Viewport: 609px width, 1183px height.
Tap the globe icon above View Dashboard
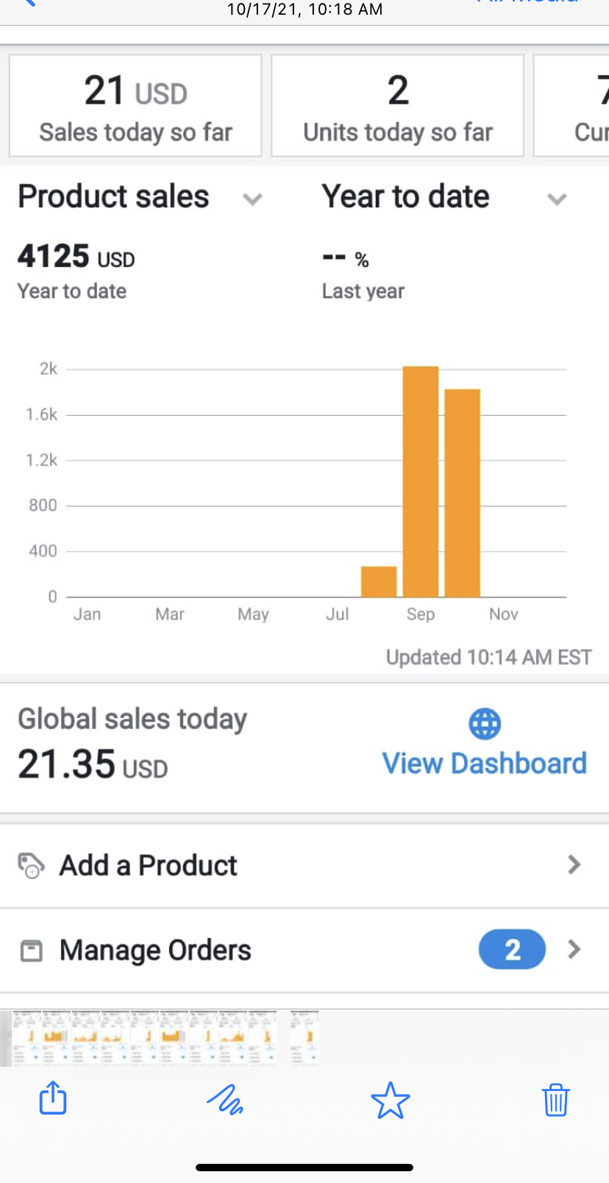[485, 724]
